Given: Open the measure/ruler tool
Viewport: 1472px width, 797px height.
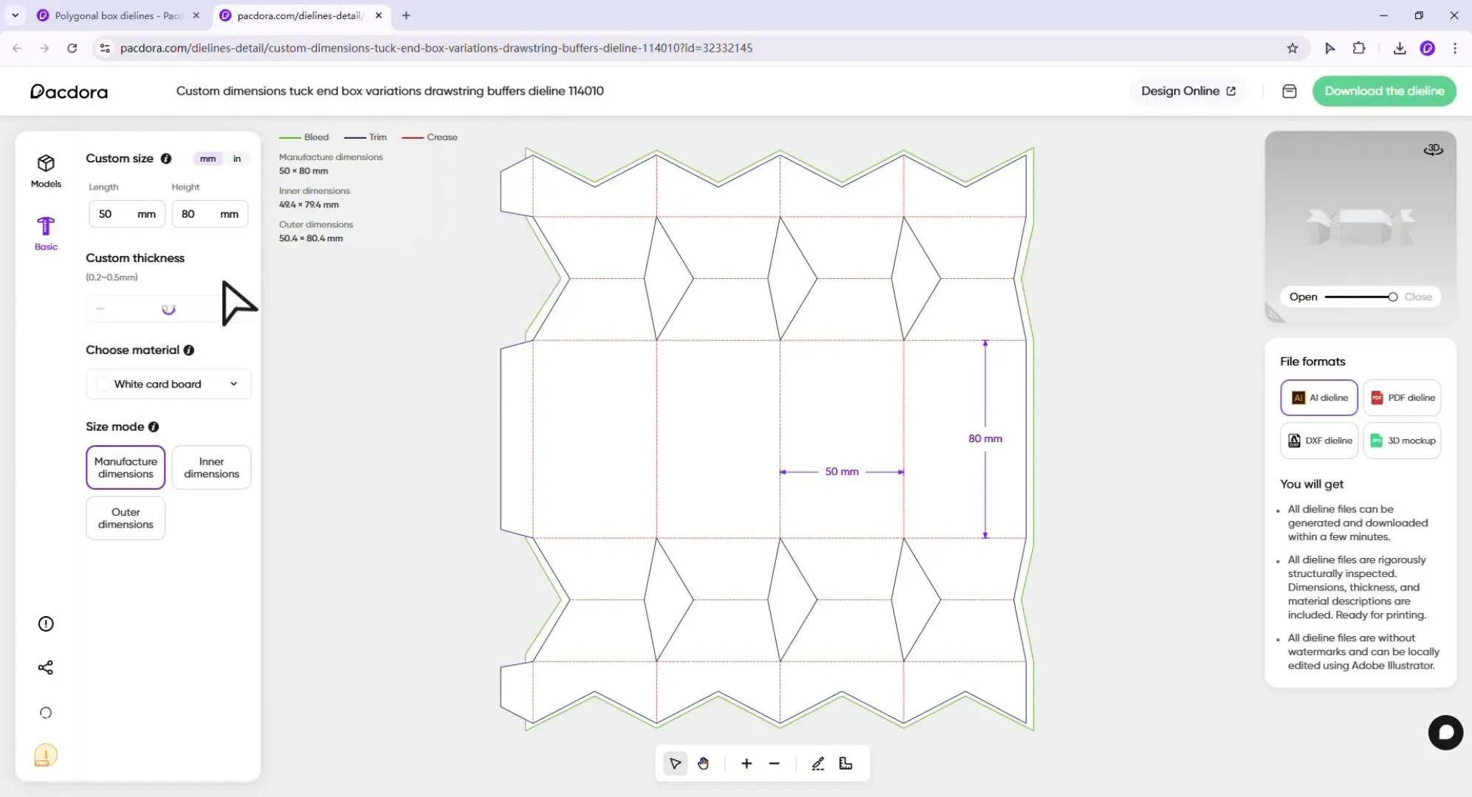Looking at the screenshot, I should [845, 763].
